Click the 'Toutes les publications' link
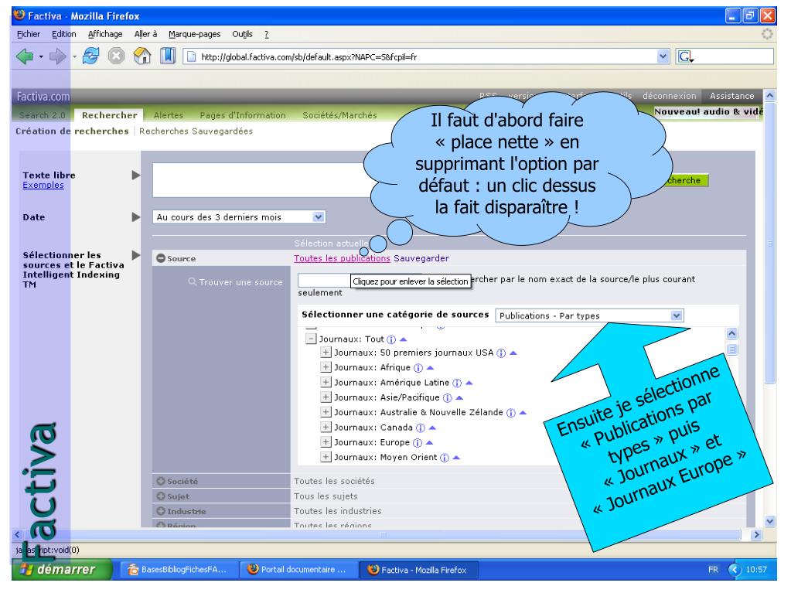 click(340, 258)
